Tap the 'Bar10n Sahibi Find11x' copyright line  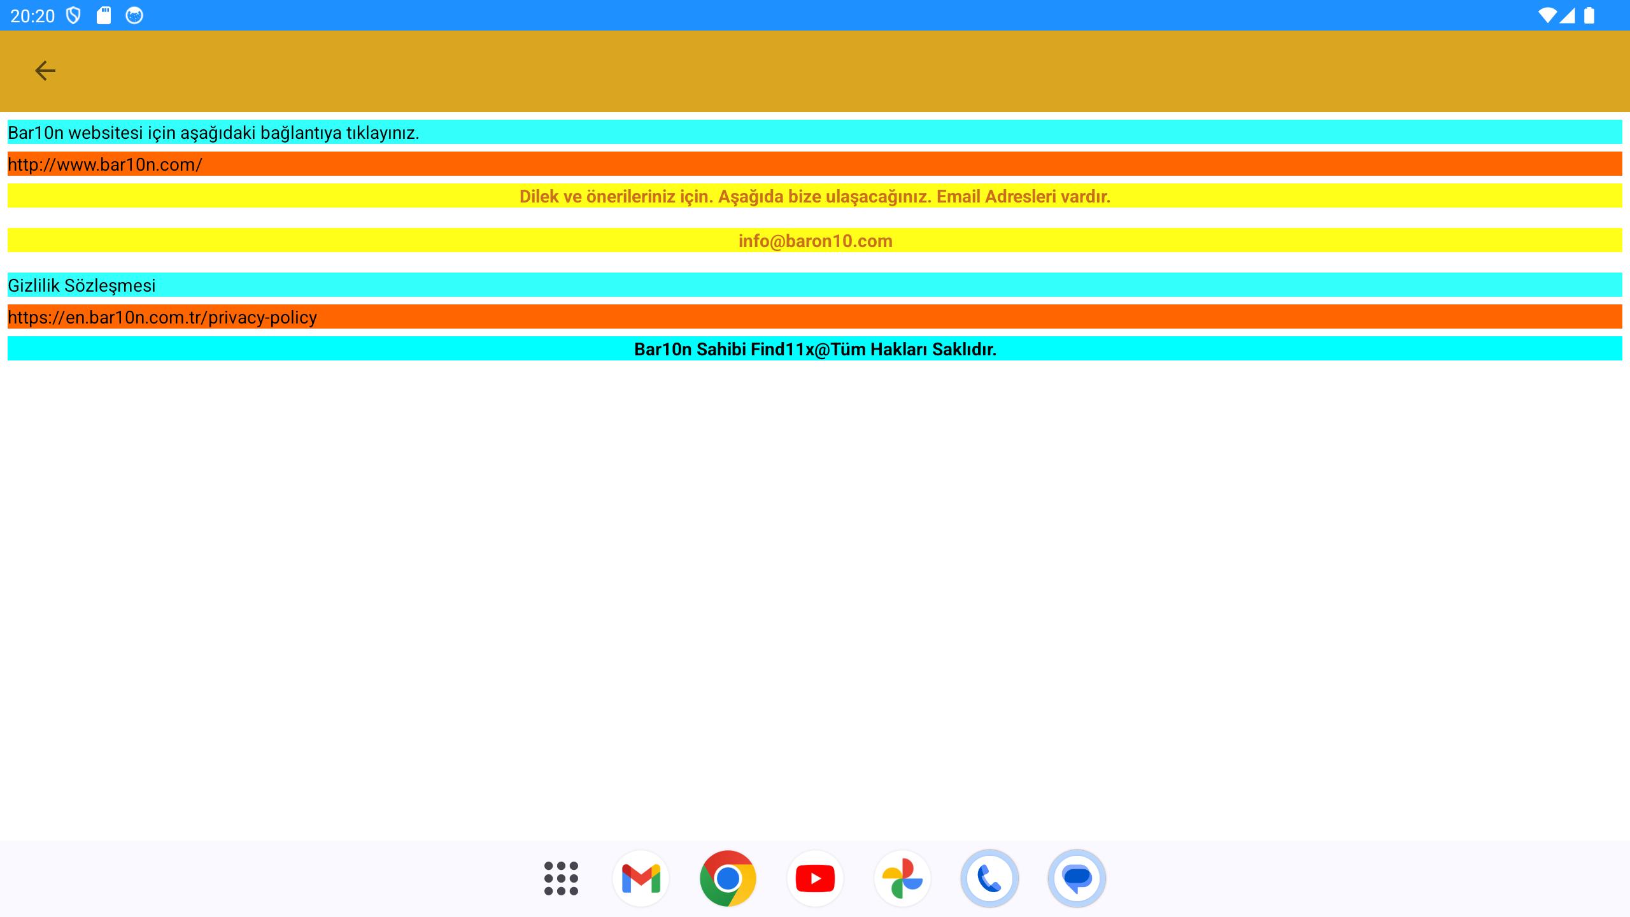[x=815, y=348]
